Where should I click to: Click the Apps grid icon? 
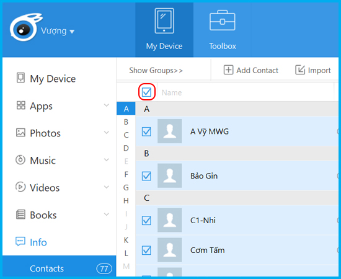(x=21, y=105)
